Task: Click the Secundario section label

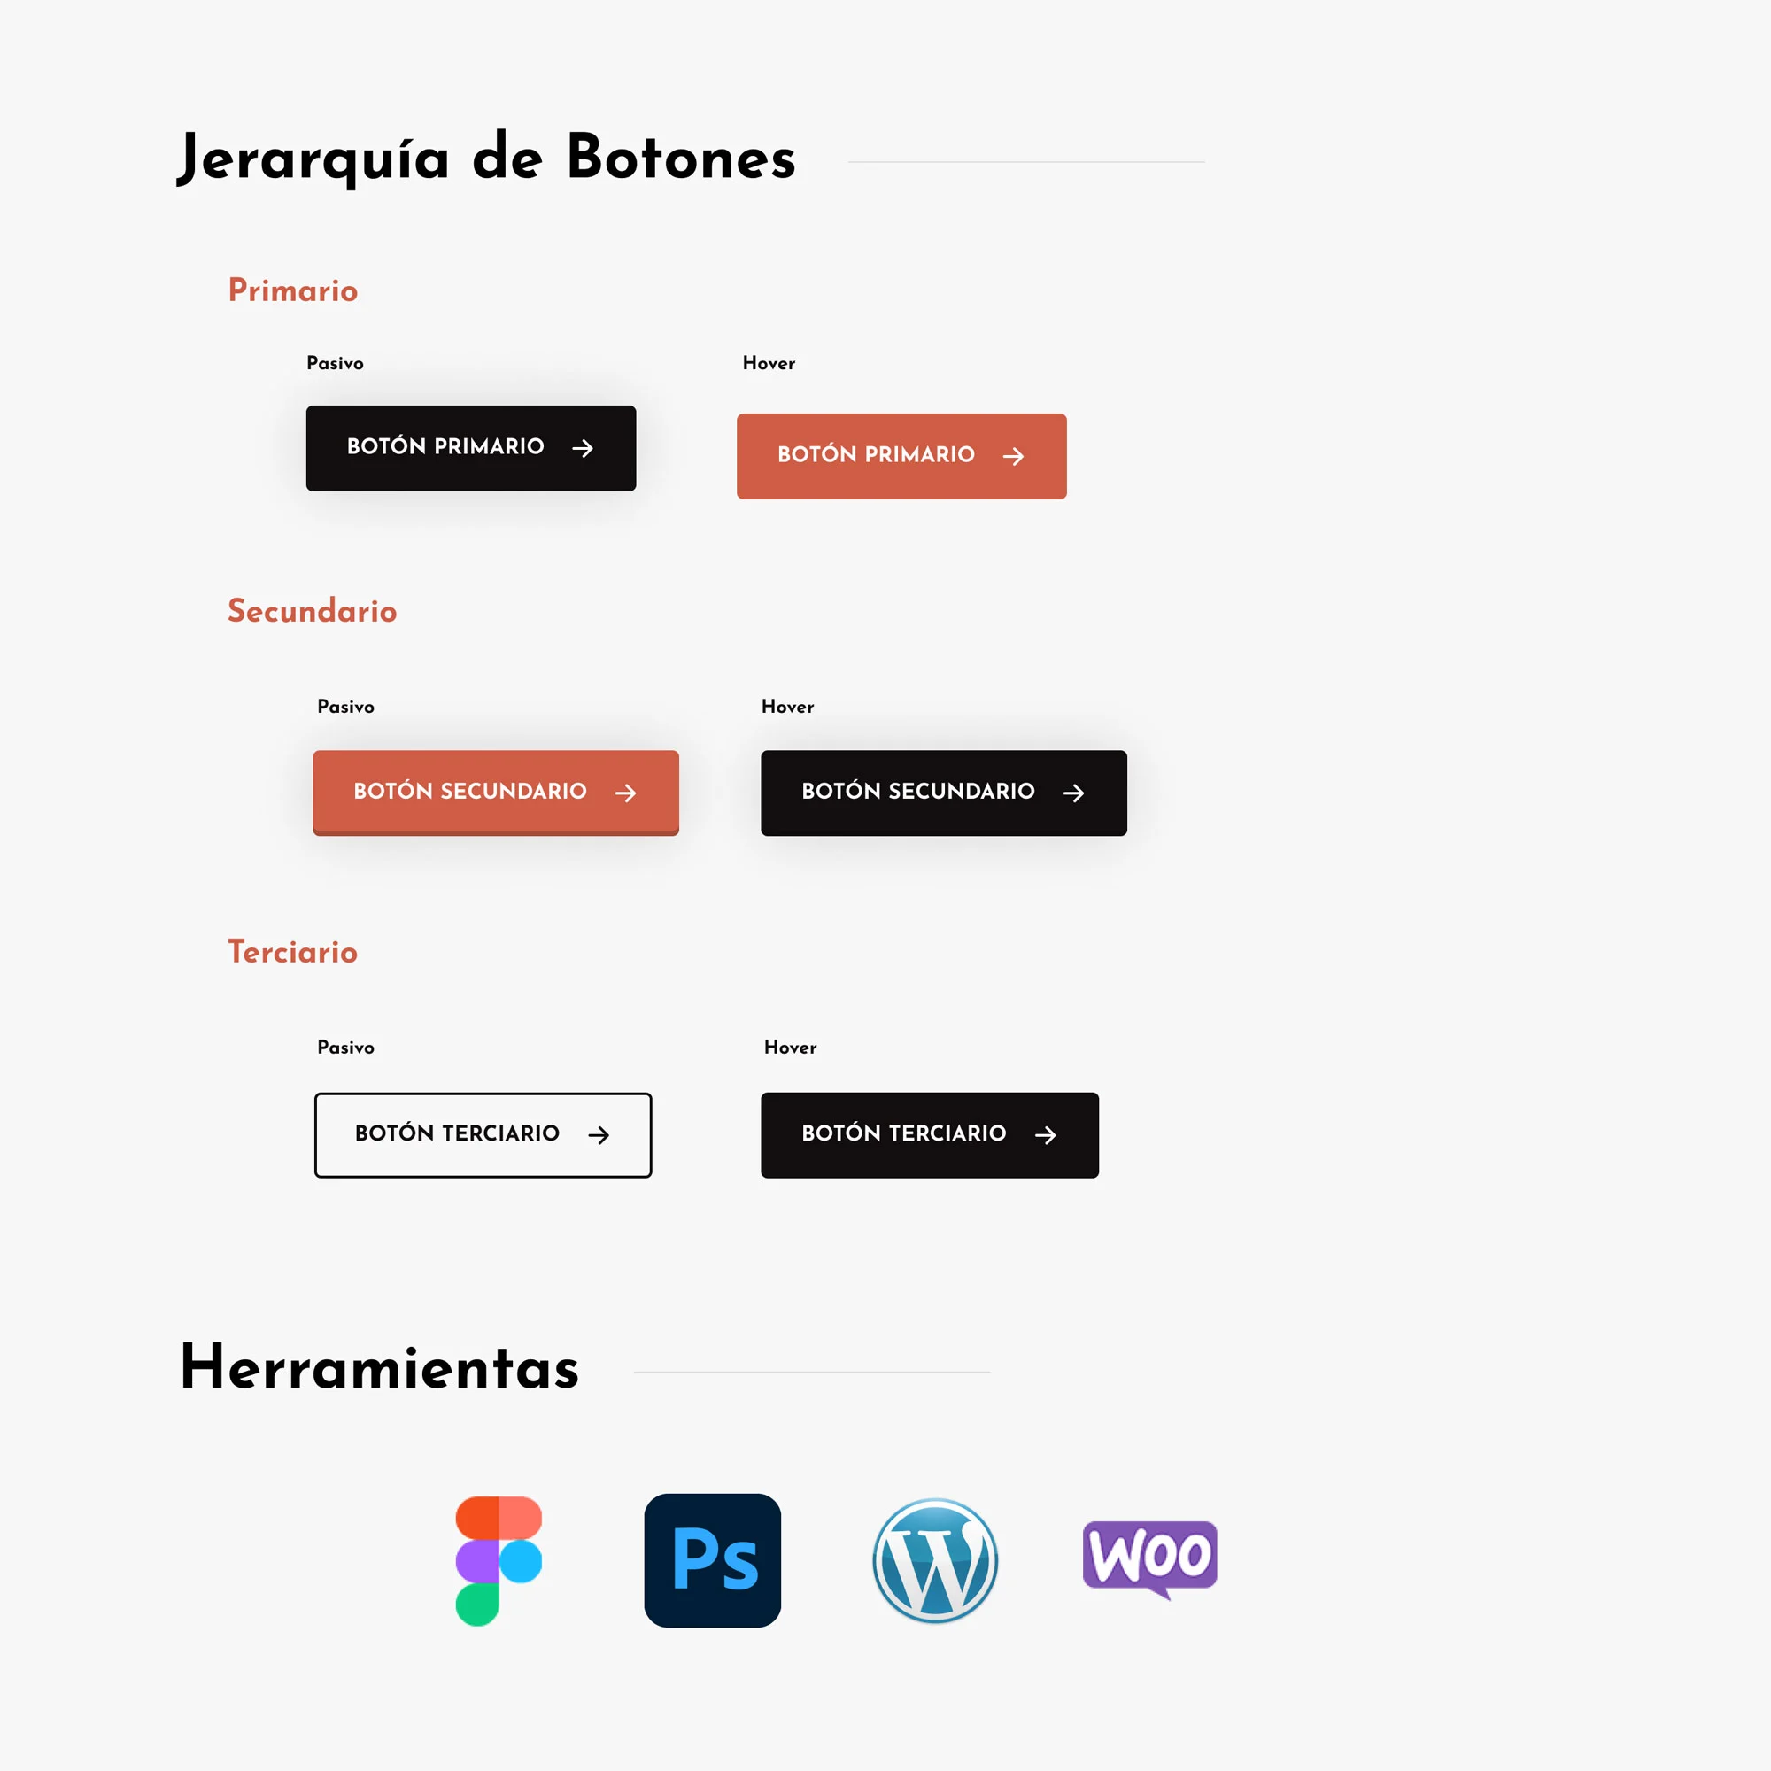Action: point(312,611)
